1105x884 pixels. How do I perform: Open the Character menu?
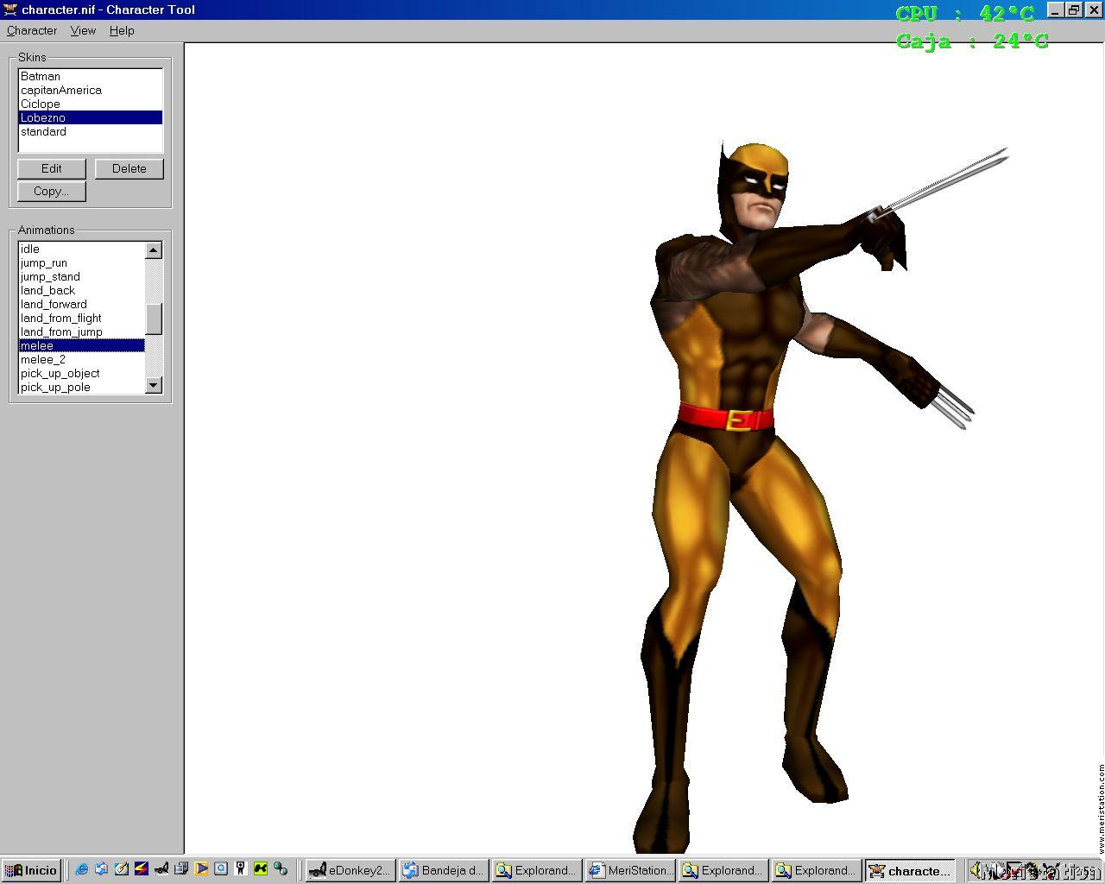coord(32,30)
